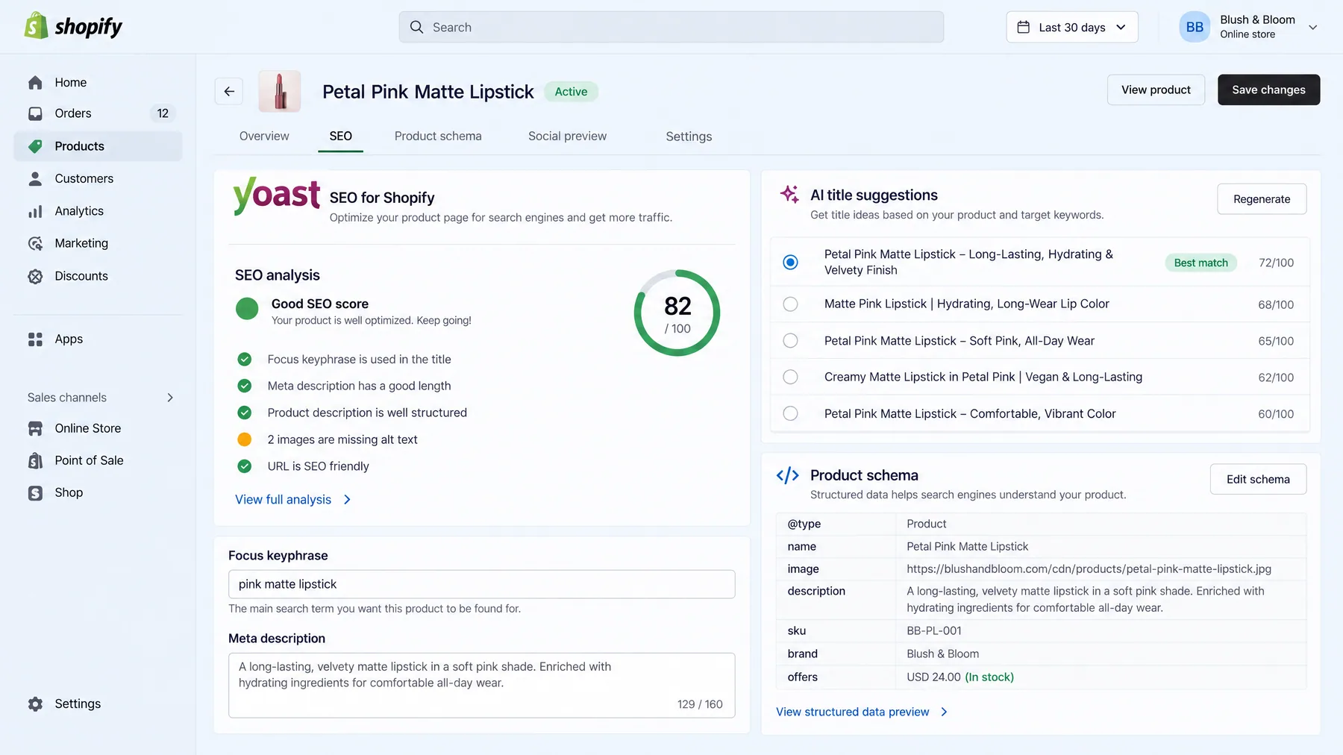
Task: Click the AI sparkle icon
Action: coord(789,194)
